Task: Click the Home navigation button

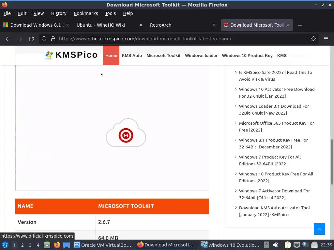Action: (x=111, y=55)
